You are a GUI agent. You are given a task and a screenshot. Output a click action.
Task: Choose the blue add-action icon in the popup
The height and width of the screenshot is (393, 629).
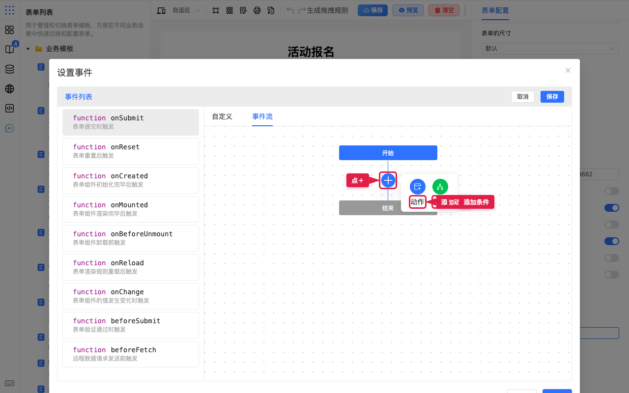point(417,187)
